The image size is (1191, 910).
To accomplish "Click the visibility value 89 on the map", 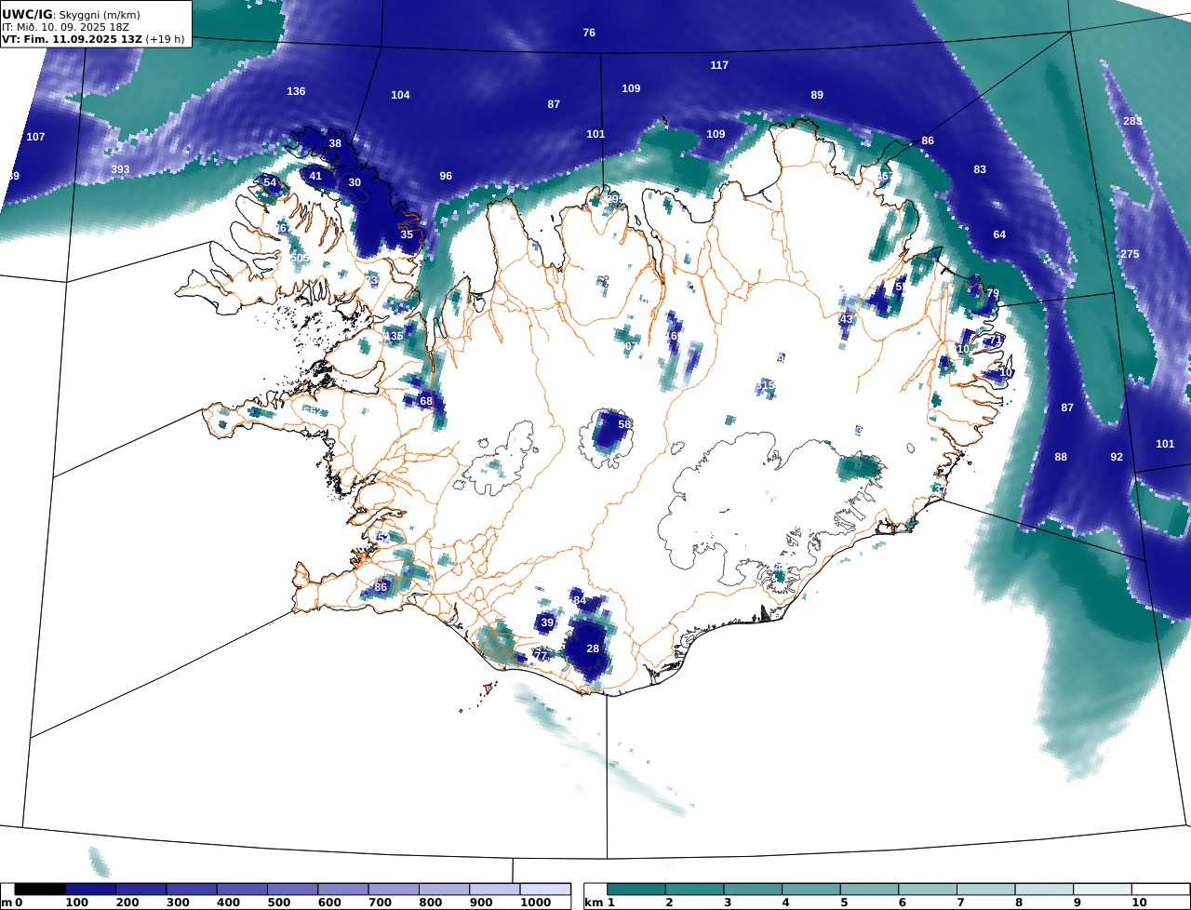I will (817, 95).
